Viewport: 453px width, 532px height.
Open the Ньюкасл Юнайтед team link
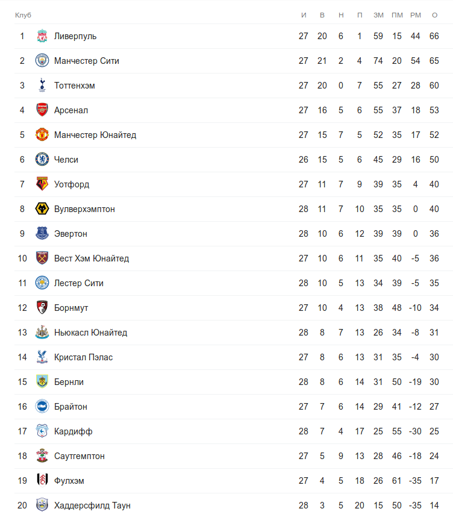pyautogui.click(x=90, y=333)
